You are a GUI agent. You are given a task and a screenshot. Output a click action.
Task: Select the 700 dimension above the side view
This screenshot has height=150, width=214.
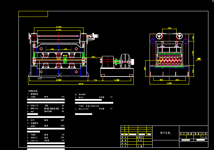pyautogui.click(x=169, y=28)
